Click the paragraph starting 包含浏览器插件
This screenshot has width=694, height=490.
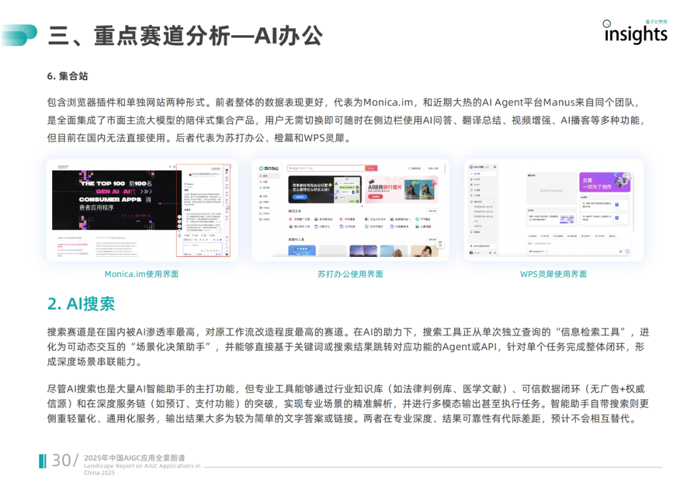pyautogui.click(x=346, y=120)
